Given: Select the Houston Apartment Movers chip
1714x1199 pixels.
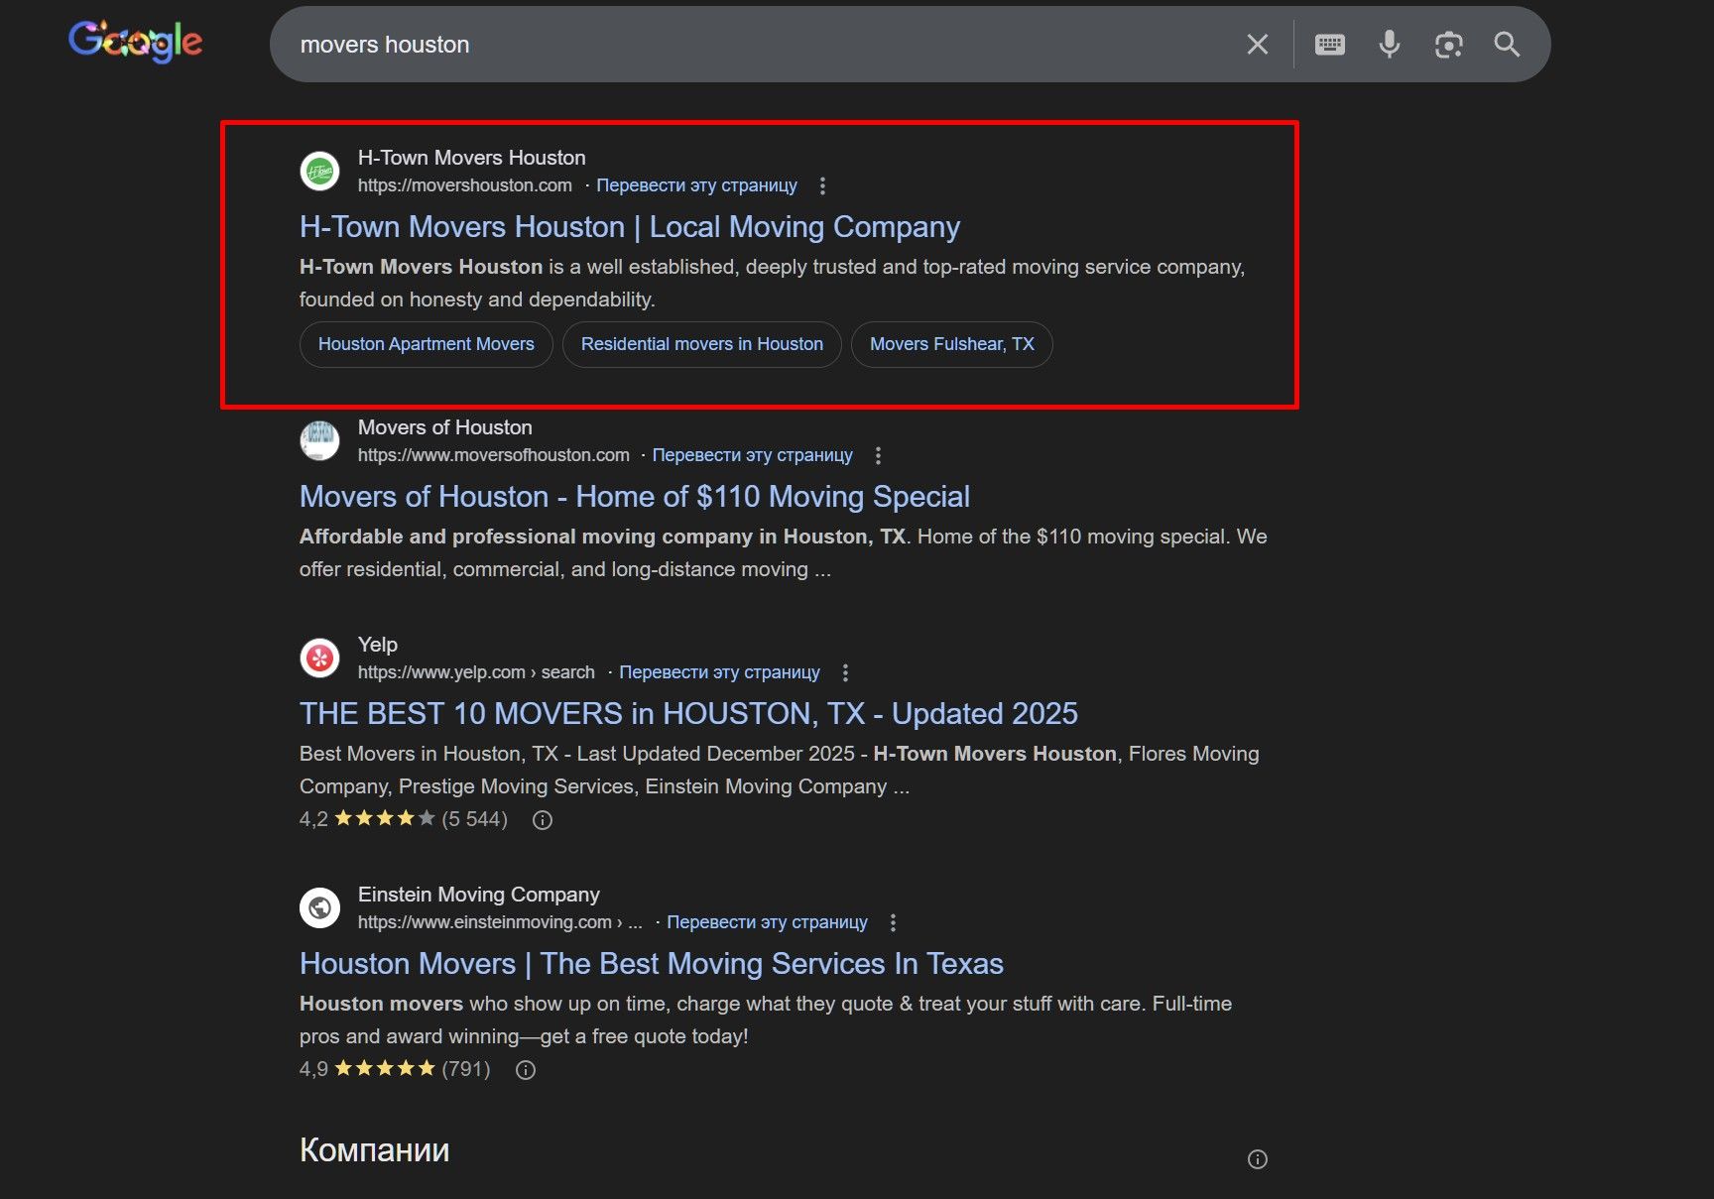Looking at the screenshot, I should pos(426,344).
